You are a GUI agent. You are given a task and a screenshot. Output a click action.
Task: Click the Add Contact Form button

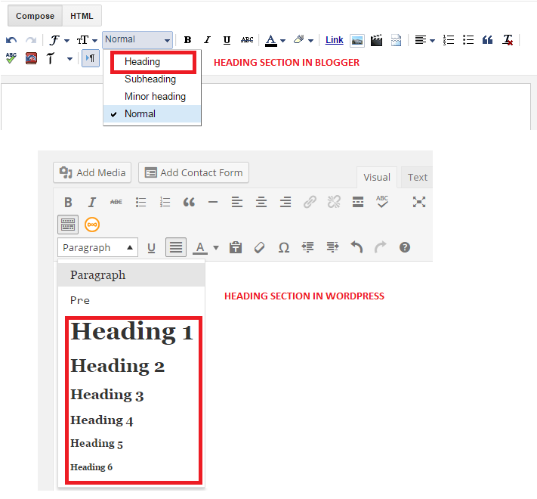tap(193, 172)
